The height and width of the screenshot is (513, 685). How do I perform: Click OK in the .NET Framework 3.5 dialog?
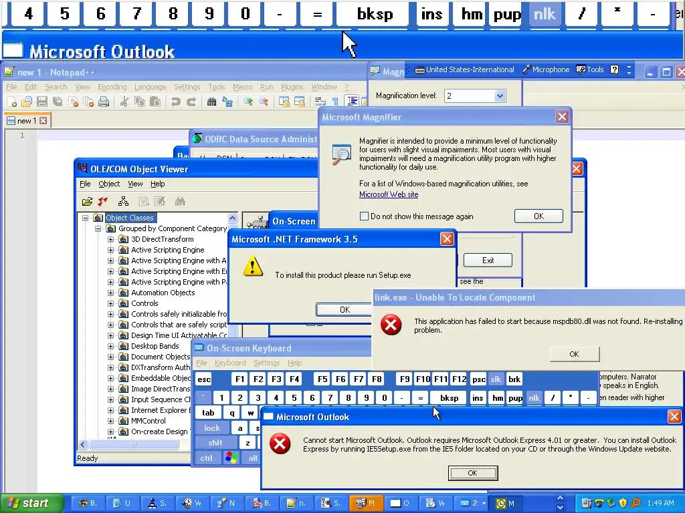point(345,309)
